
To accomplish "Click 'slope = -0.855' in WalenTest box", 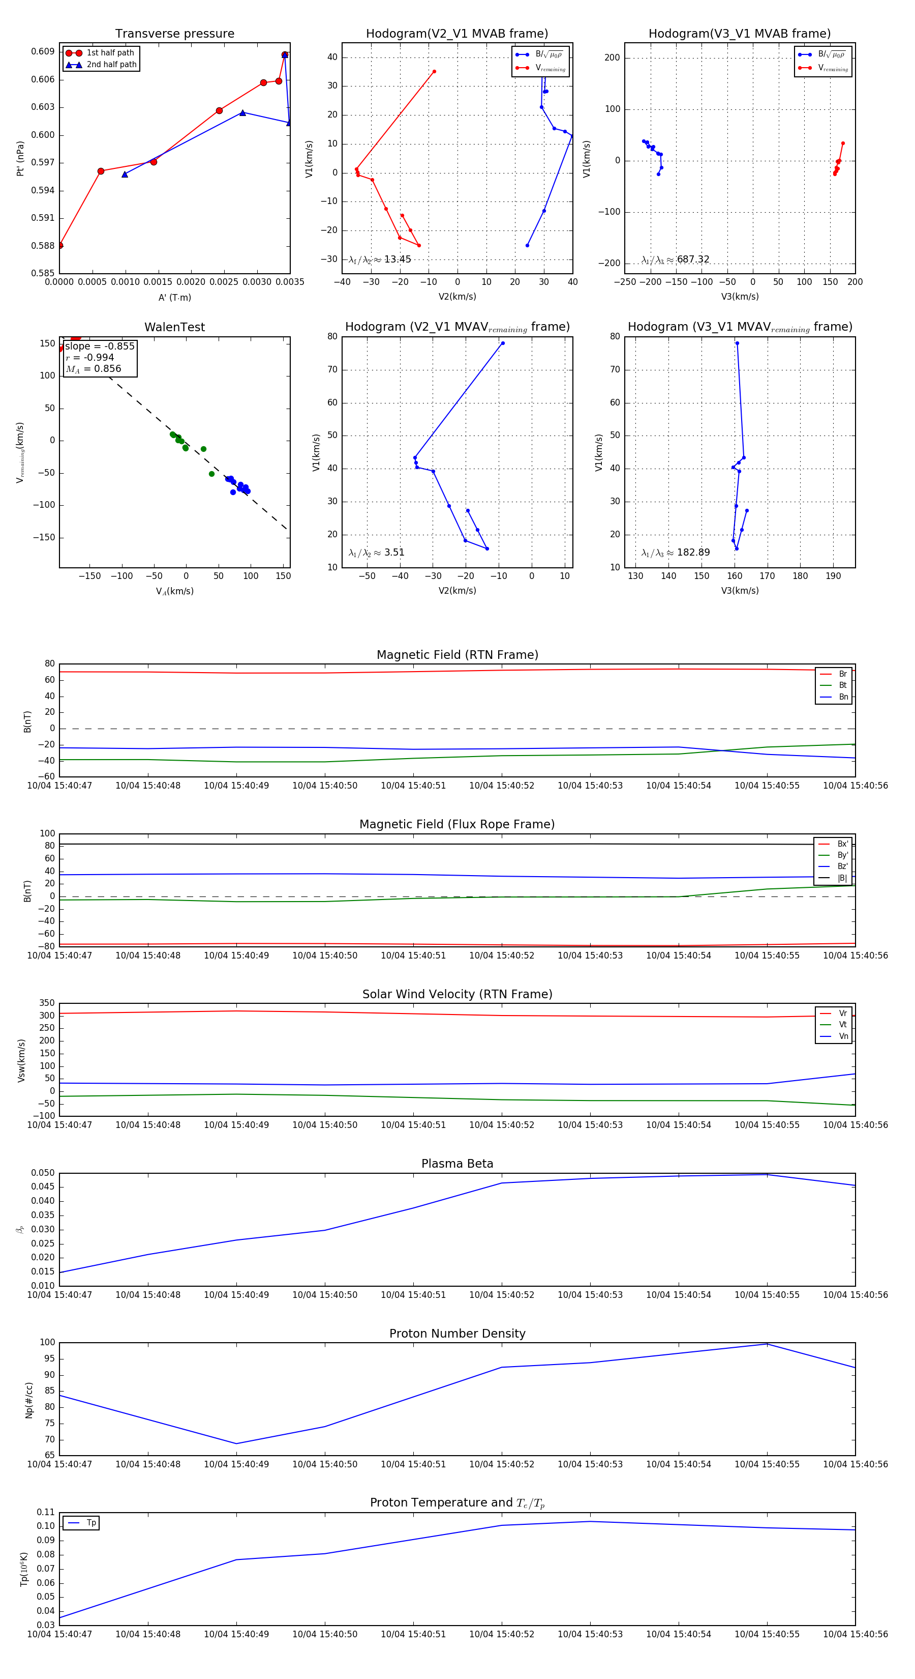I will (100, 346).
